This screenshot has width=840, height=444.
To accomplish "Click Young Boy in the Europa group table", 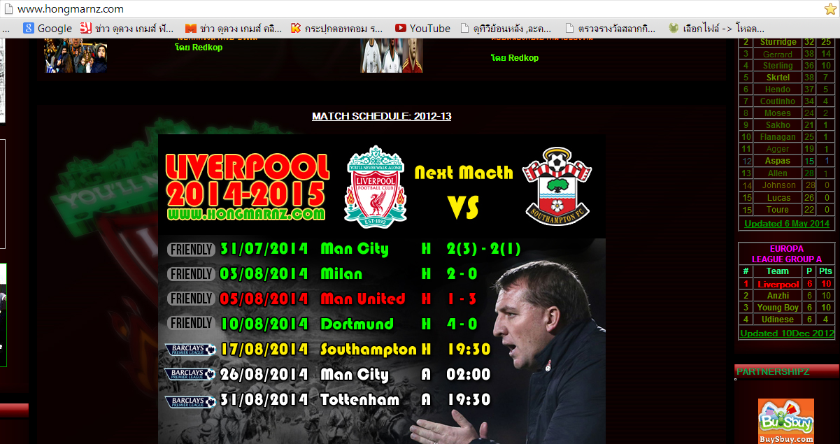I will point(778,308).
